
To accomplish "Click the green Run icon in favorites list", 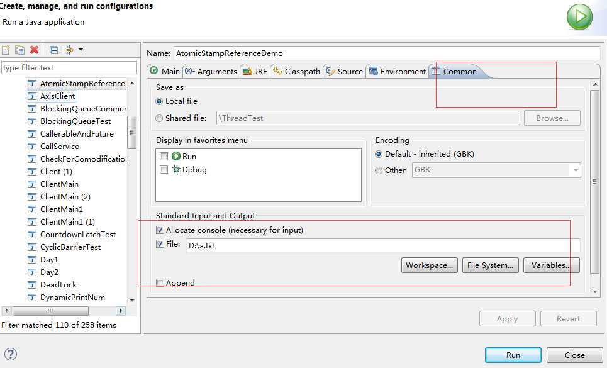I will click(x=176, y=156).
